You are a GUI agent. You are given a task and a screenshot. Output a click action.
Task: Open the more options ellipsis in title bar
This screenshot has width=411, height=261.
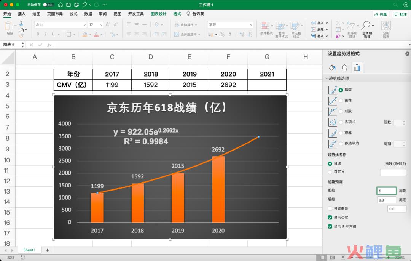105,5
